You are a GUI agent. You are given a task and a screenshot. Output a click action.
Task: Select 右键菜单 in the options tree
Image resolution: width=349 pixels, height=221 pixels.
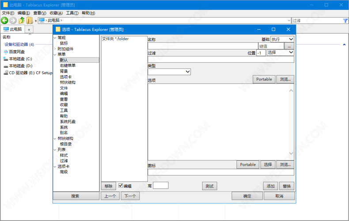tap(68, 65)
